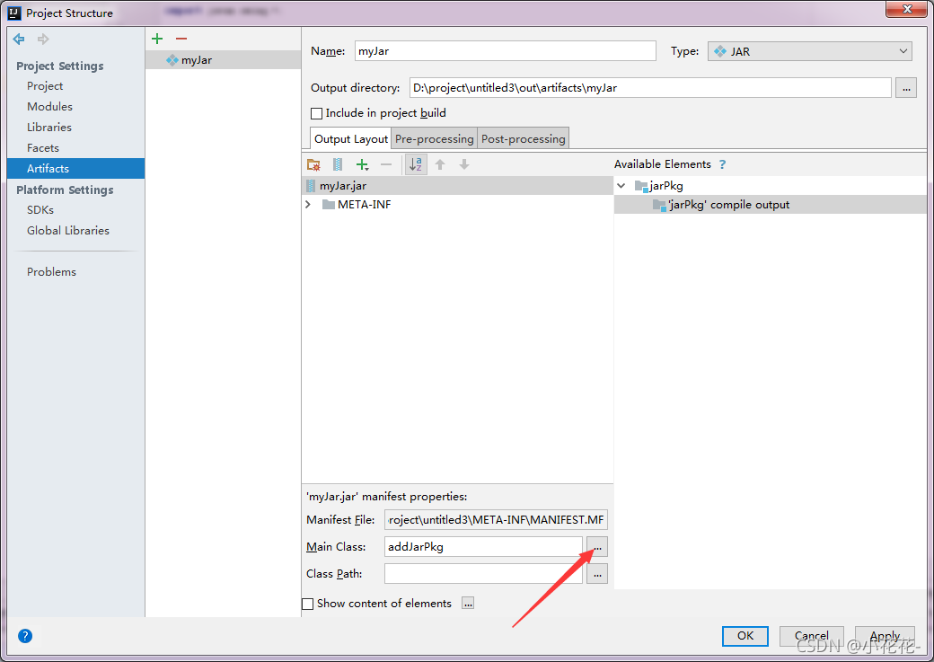Click the Move Up arrow icon

coord(440,164)
